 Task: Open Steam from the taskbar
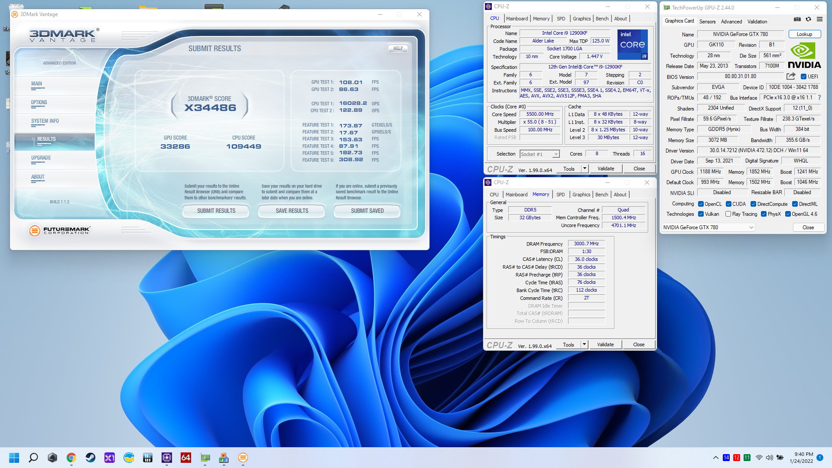point(90,458)
